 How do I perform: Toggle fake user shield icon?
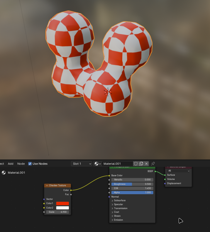(x=136, y=164)
